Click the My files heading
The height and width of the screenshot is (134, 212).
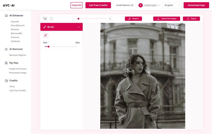(x=14, y=63)
